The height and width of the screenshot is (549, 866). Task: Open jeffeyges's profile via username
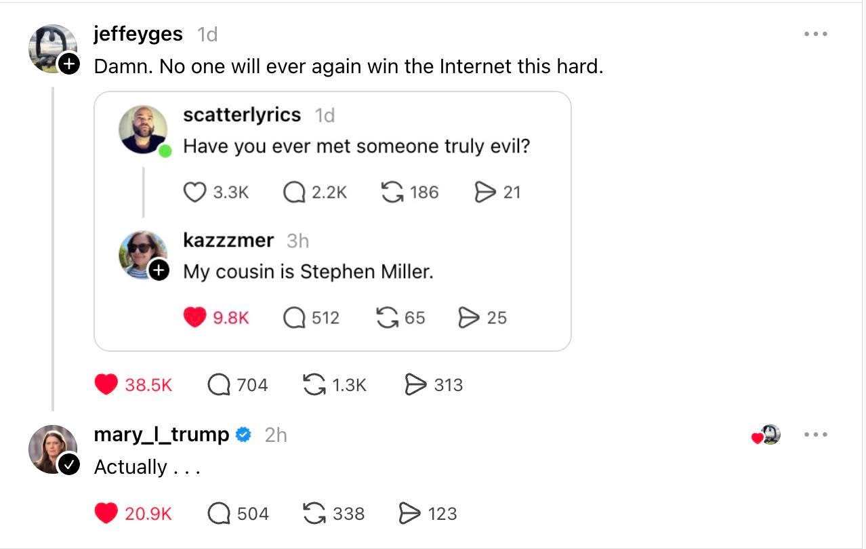click(138, 33)
